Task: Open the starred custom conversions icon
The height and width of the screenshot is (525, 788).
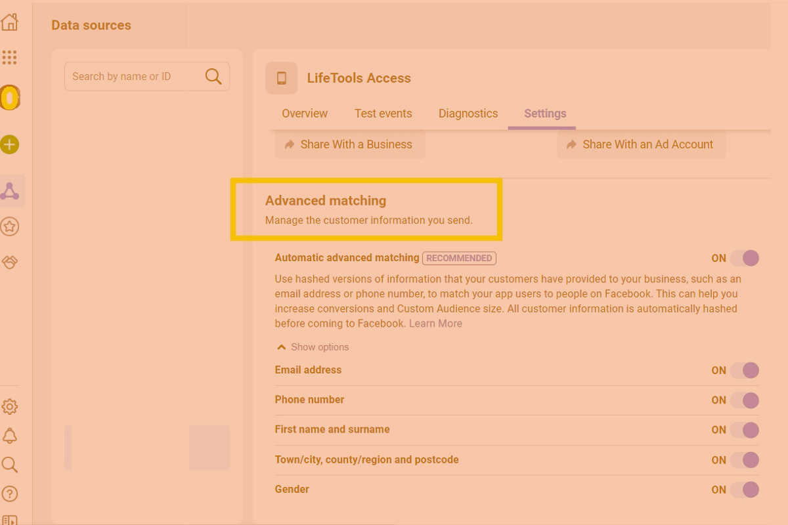Action: tap(9, 227)
